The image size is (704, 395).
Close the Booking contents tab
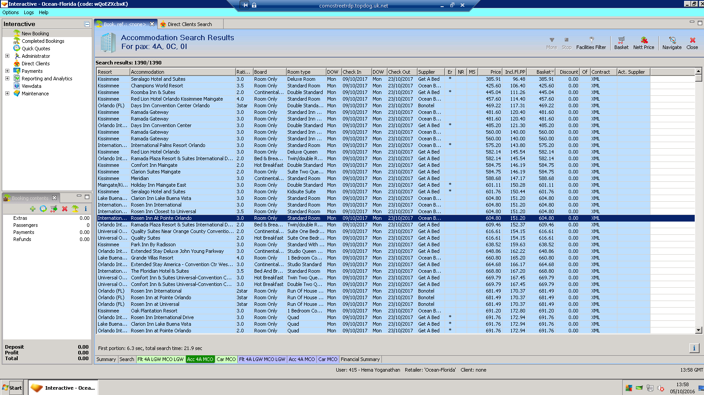point(54,198)
